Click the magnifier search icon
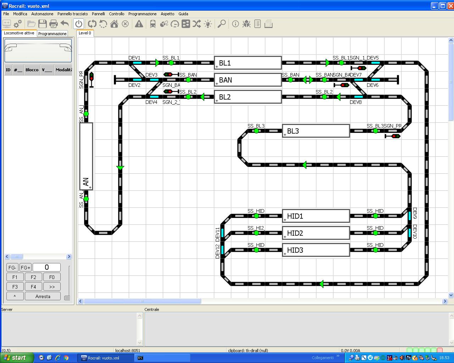The width and height of the screenshot is (454, 363). 222,24
